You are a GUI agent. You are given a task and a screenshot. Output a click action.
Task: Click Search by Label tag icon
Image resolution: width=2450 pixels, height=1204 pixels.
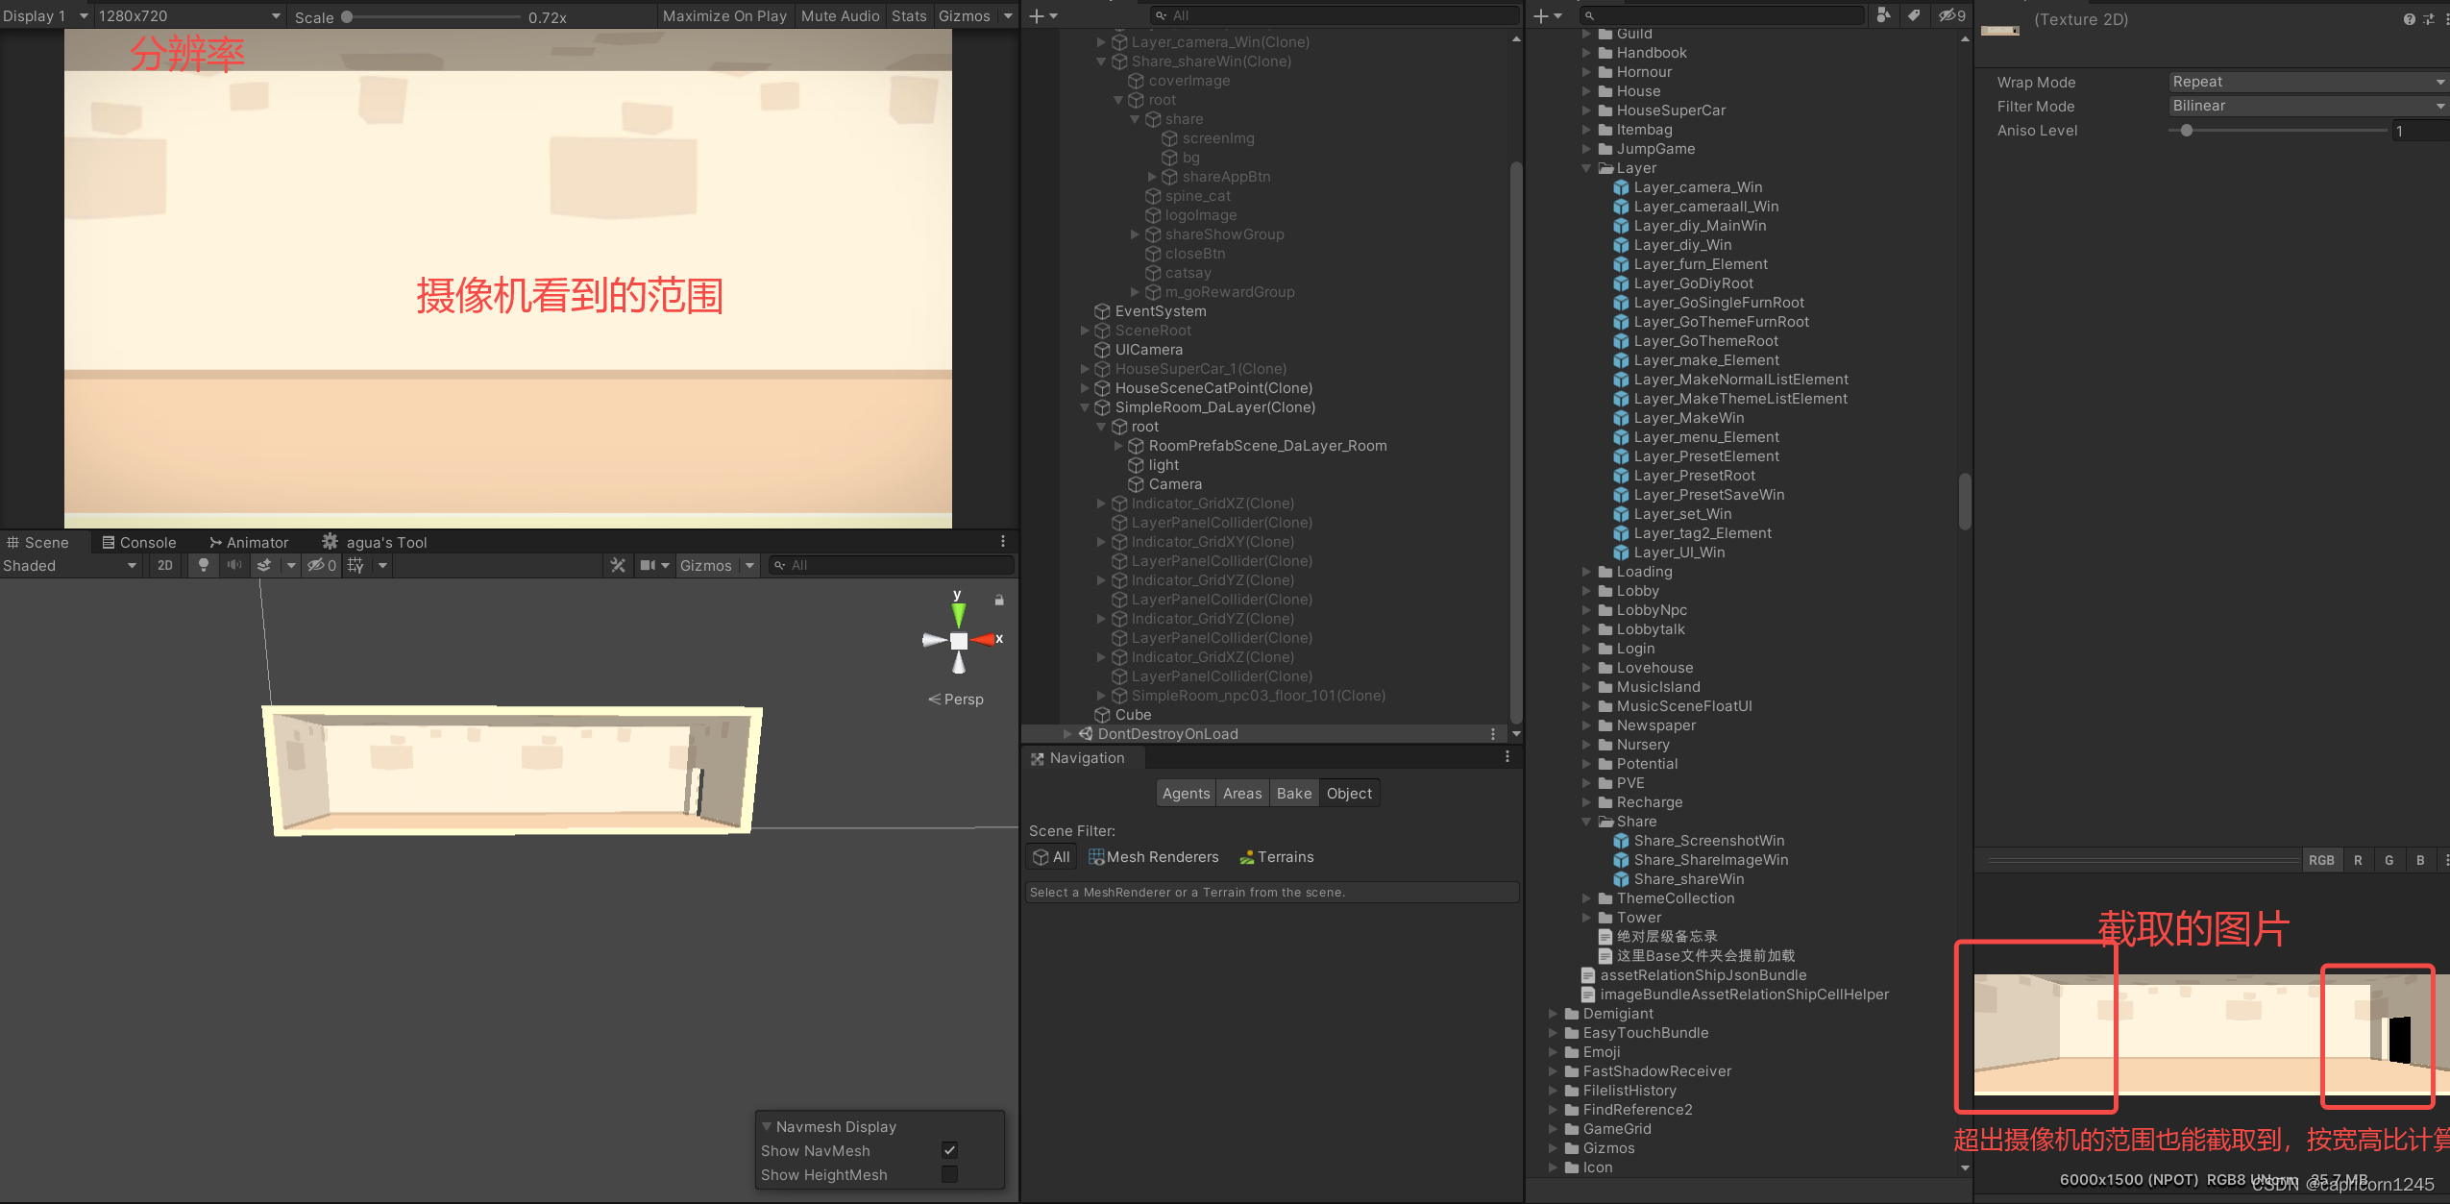click(x=1914, y=15)
